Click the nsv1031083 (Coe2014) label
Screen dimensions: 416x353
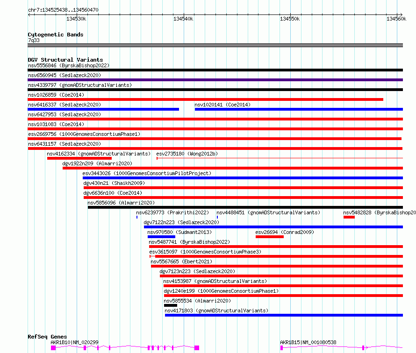click(x=56, y=124)
